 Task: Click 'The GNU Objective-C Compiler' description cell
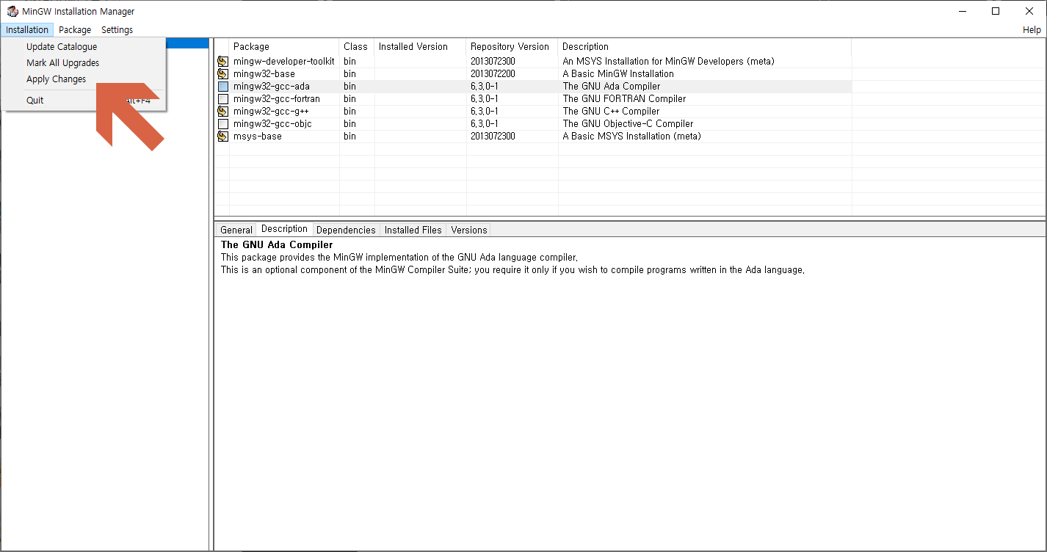click(628, 124)
